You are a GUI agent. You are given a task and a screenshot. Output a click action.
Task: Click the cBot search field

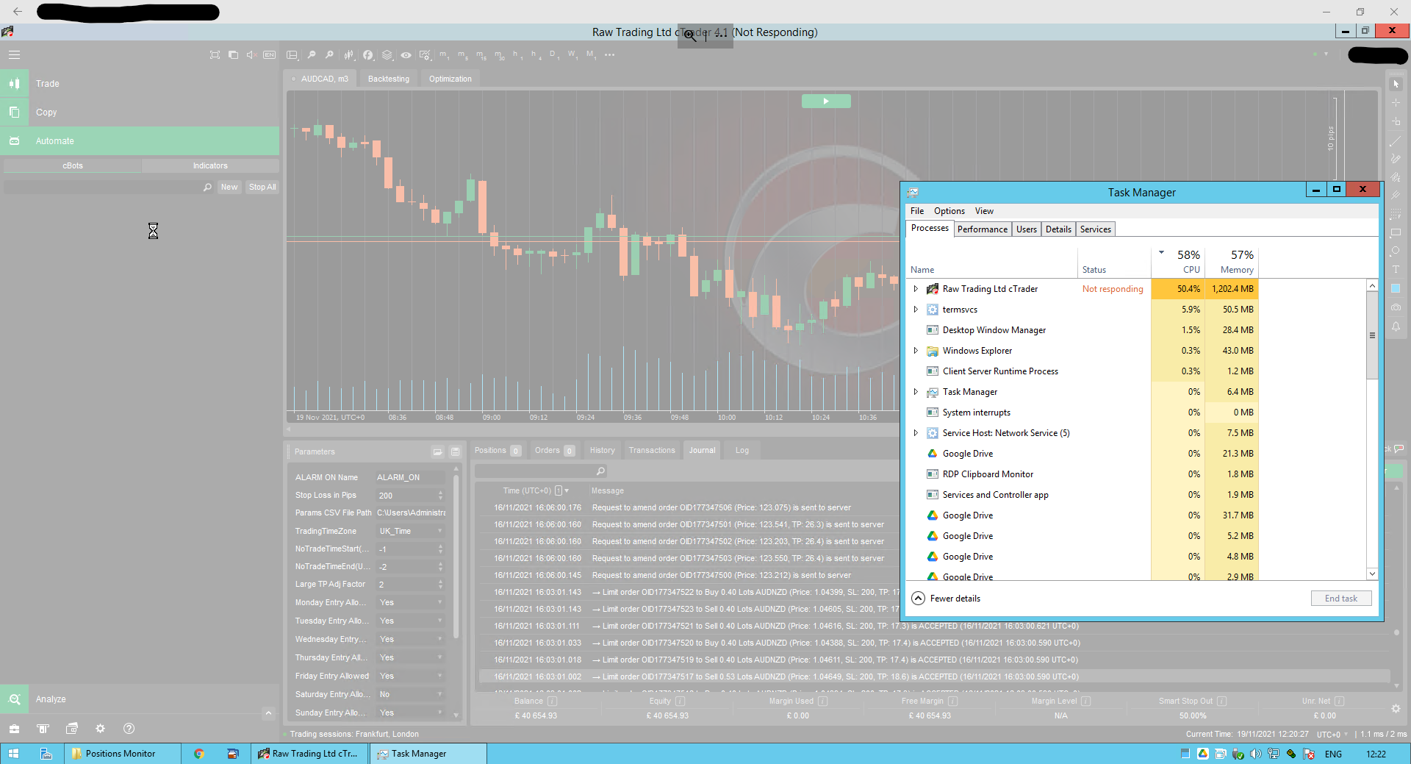tap(109, 187)
